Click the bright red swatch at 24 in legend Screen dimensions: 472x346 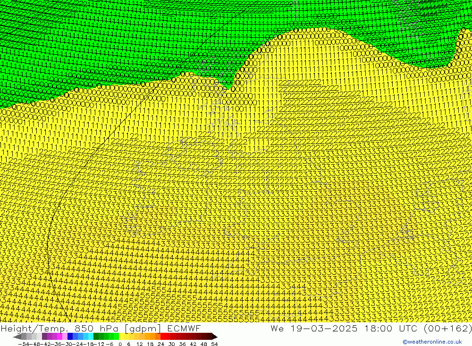pyautogui.click(x=162, y=337)
